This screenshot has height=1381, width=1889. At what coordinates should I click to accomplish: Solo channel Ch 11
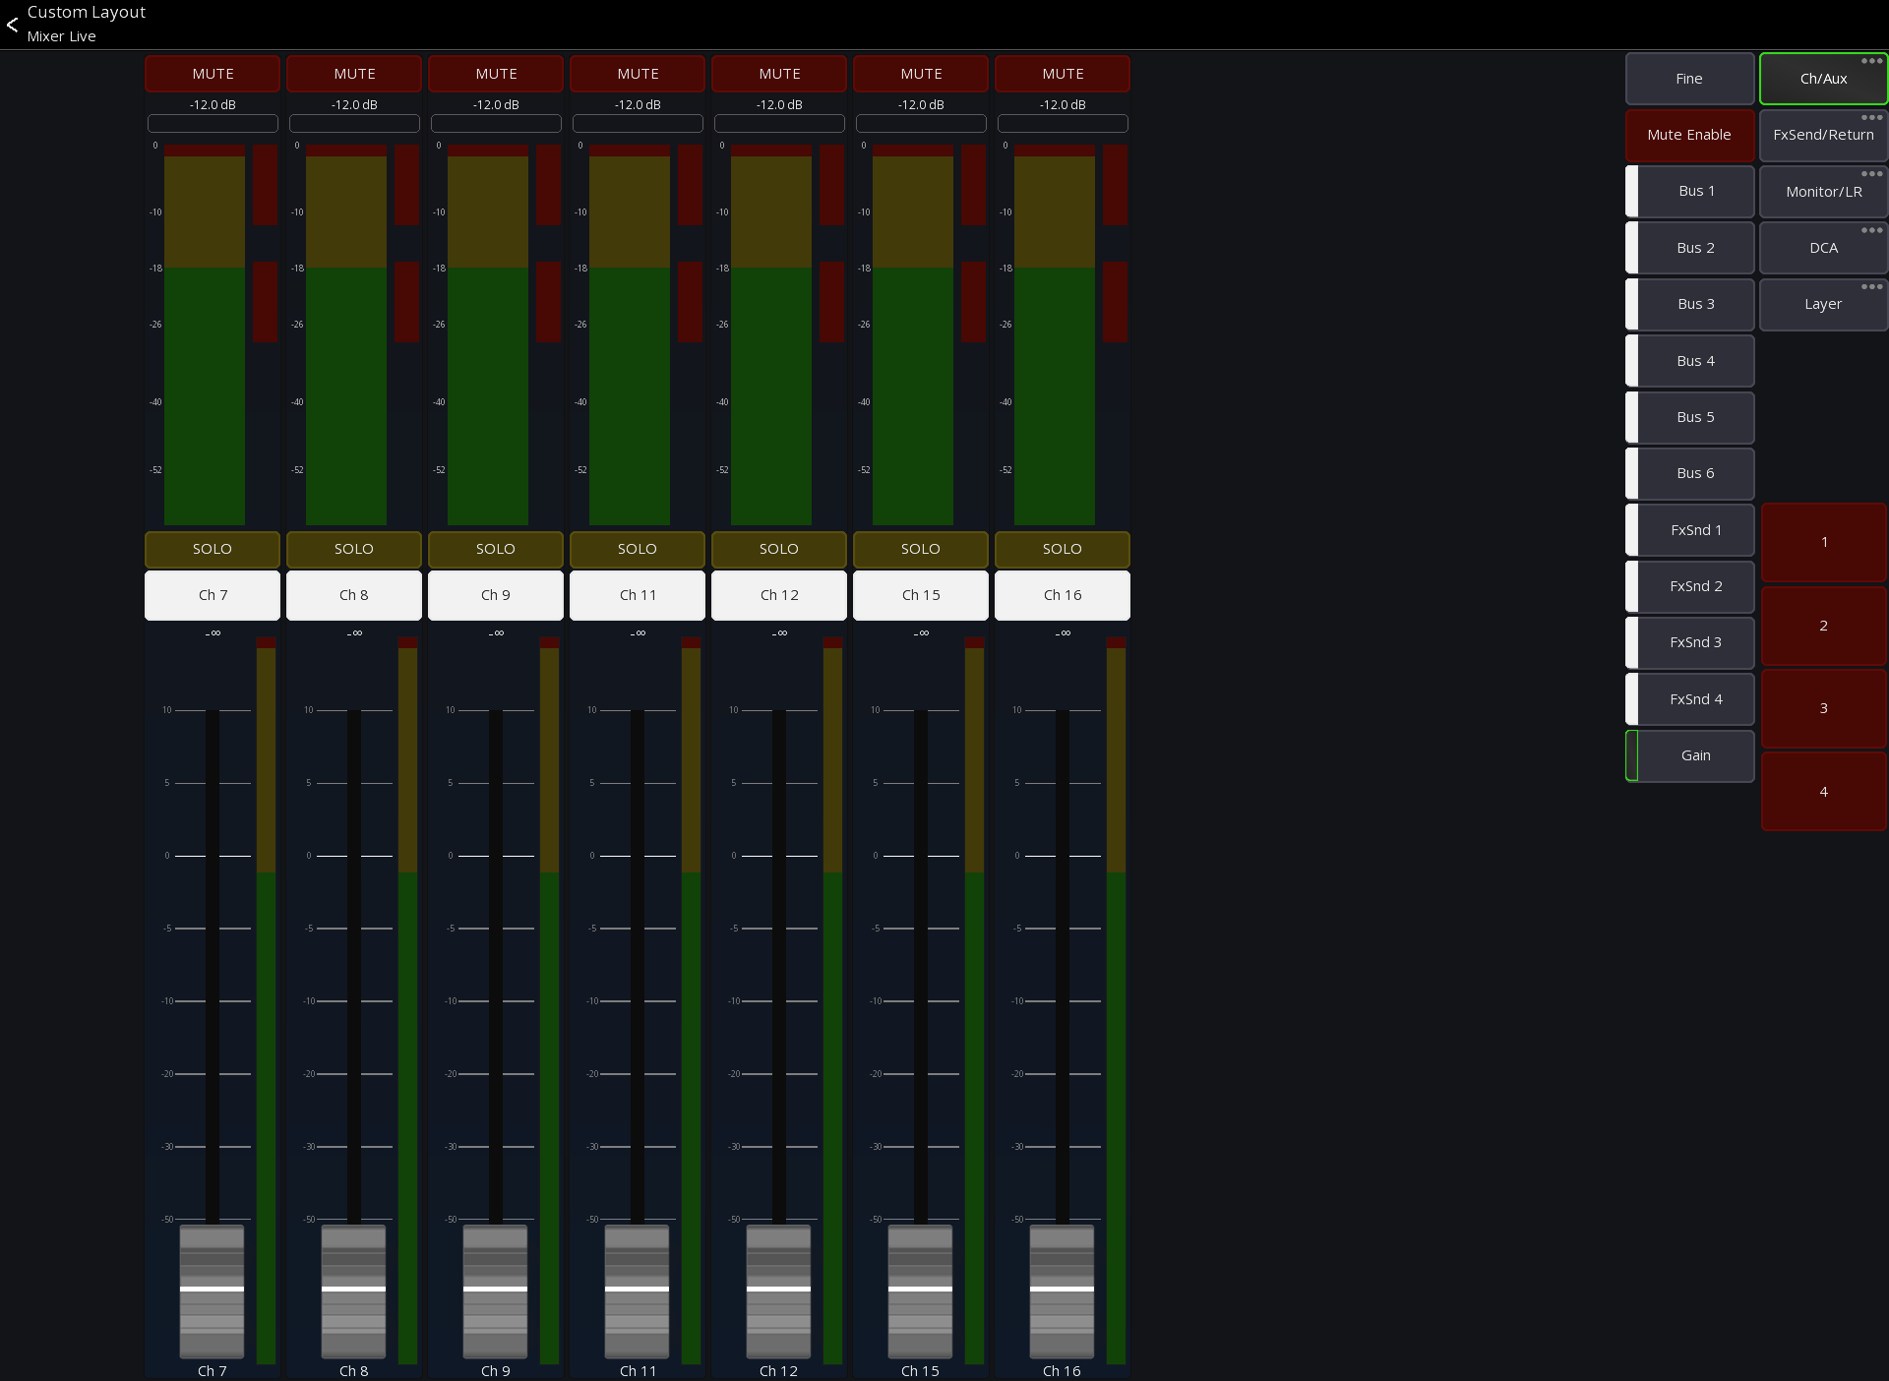pyautogui.click(x=638, y=549)
